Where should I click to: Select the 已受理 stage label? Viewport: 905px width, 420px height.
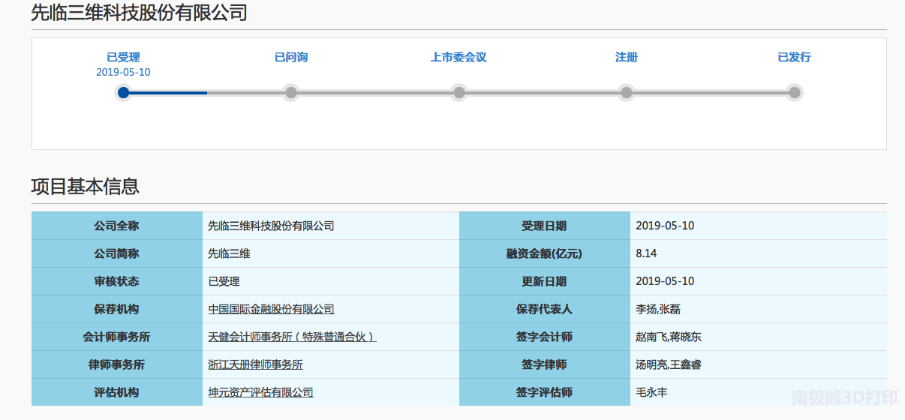[123, 57]
